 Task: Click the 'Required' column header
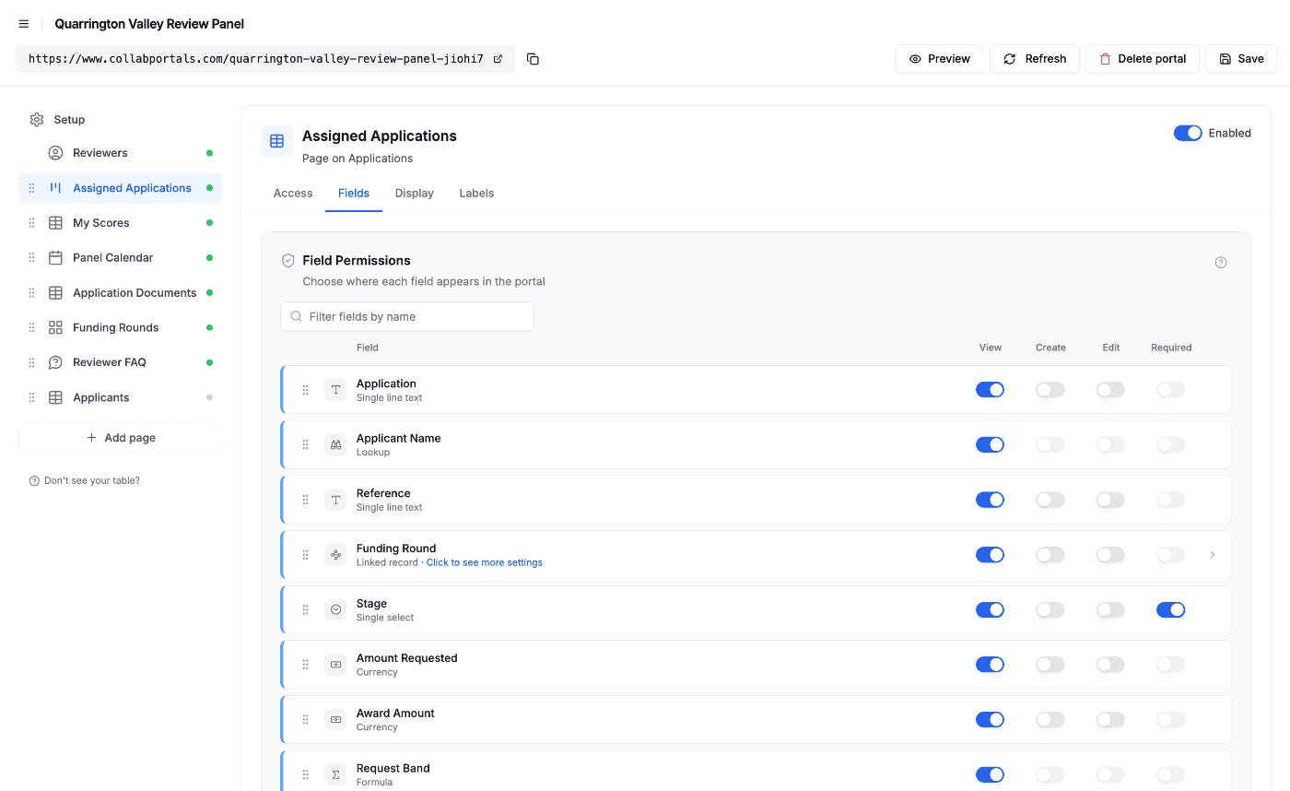click(x=1171, y=348)
